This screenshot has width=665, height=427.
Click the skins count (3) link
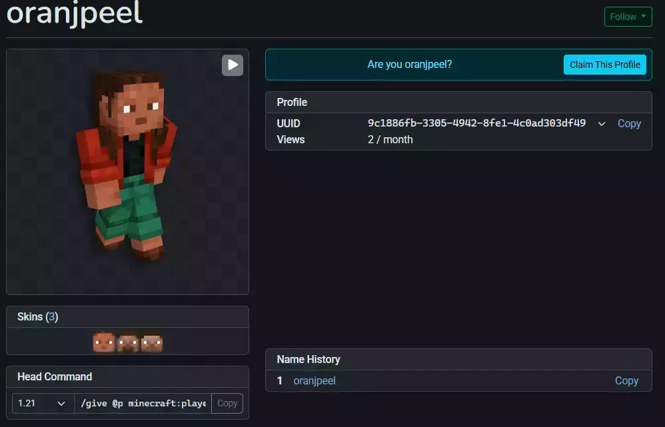point(52,316)
